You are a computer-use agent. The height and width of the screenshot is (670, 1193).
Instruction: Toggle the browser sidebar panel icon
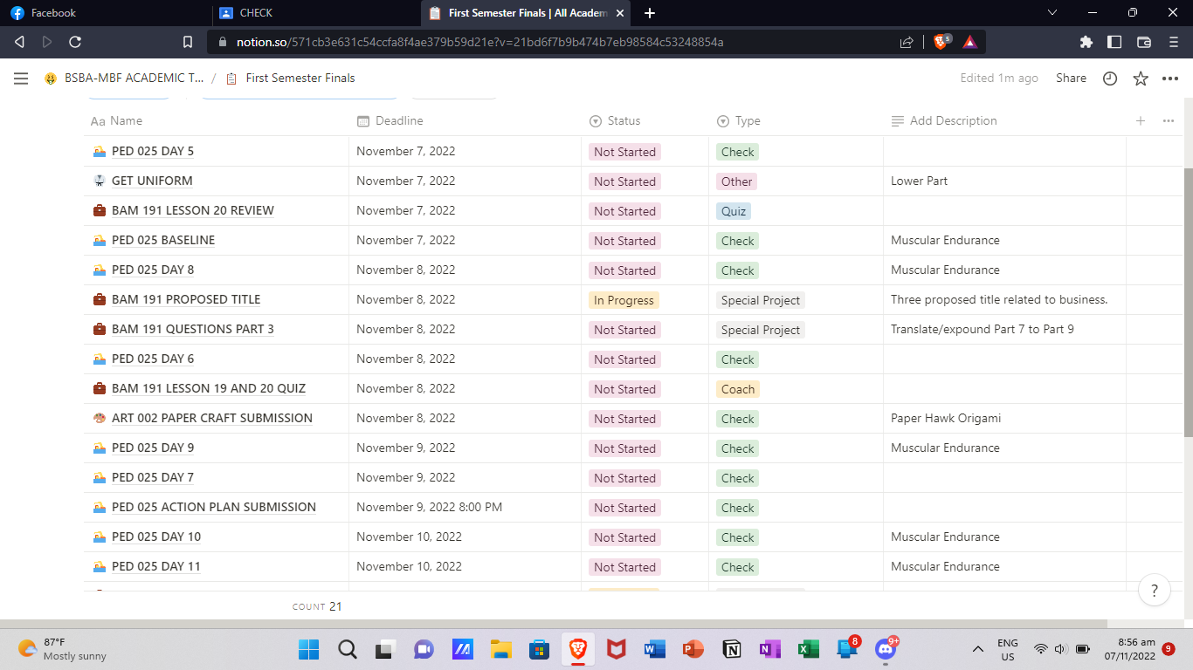pyautogui.click(x=1114, y=42)
